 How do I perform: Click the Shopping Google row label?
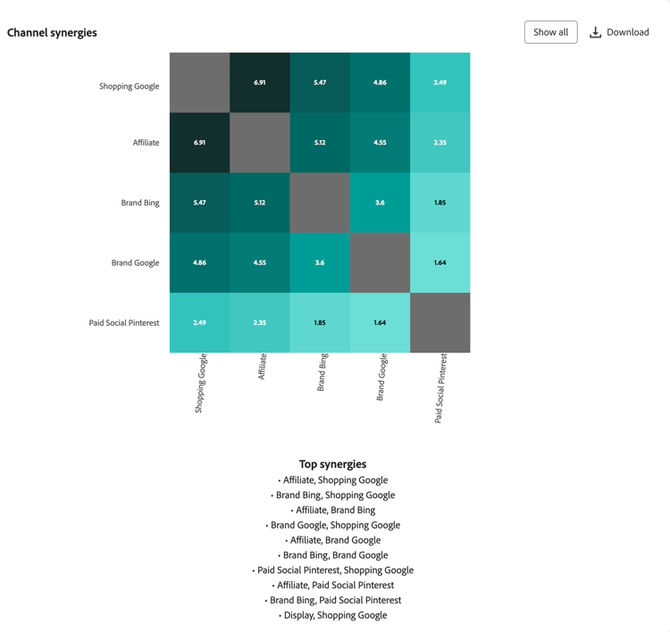tap(129, 87)
